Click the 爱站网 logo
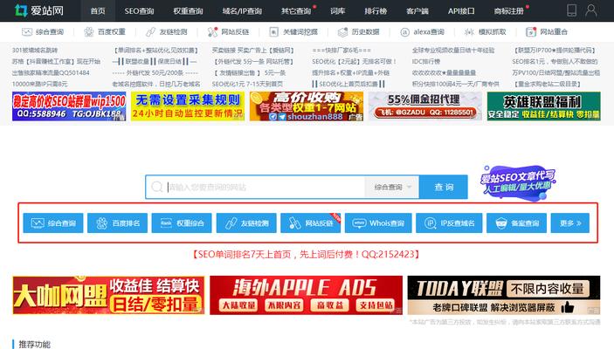Screen dimensions: 614x349 38,10
